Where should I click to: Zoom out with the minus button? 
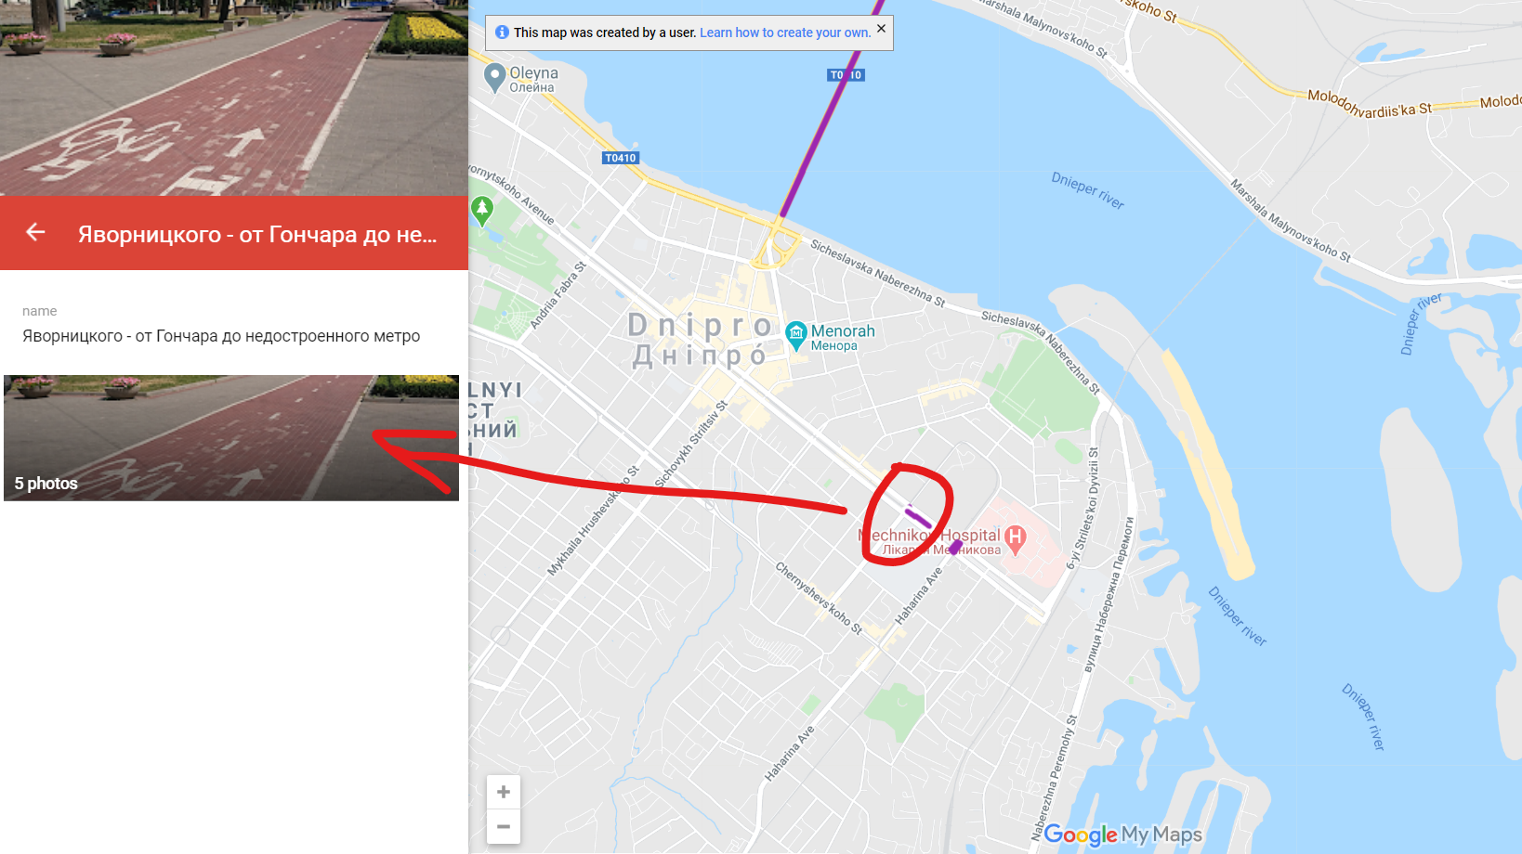(x=504, y=826)
